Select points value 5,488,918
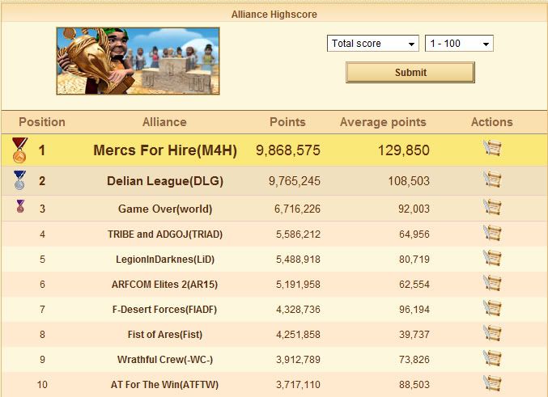548x397 pixels. pos(298,259)
